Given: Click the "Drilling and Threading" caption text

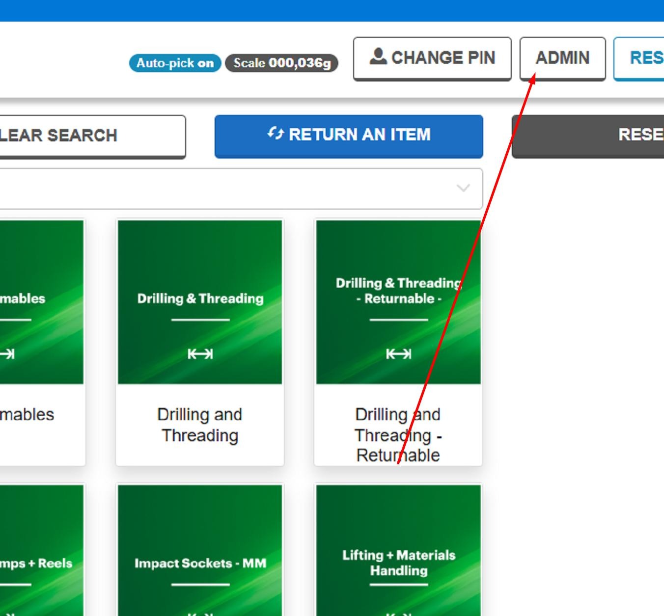Looking at the screenshot, I should [200, 425].
